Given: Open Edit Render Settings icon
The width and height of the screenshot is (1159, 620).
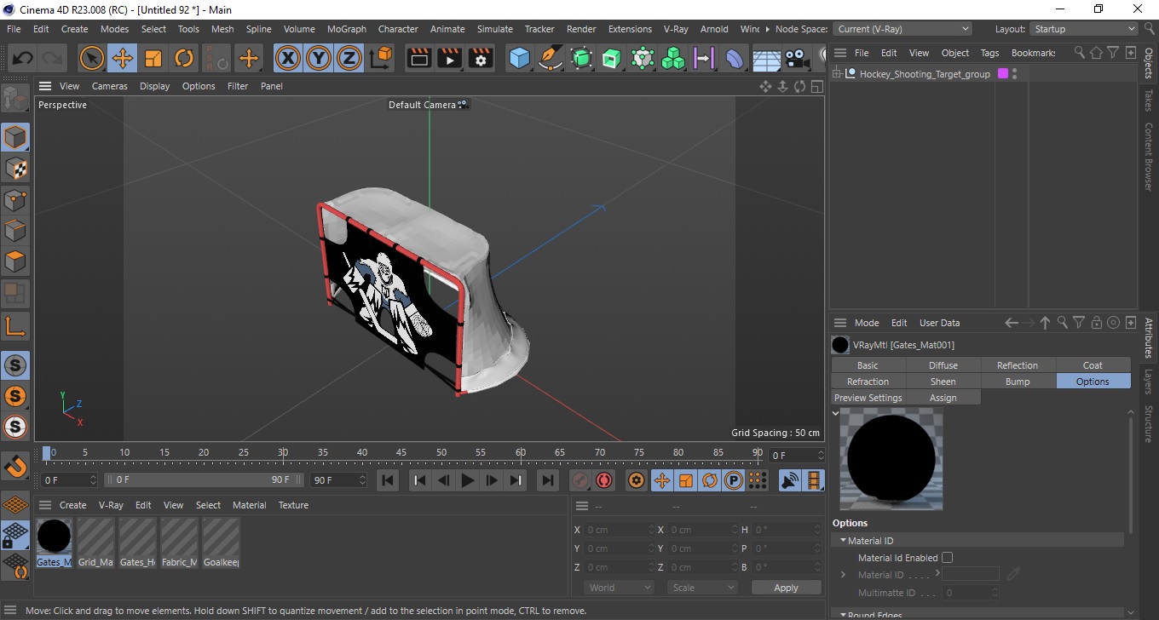Looking at the screenshot, I should pos(481,59).
